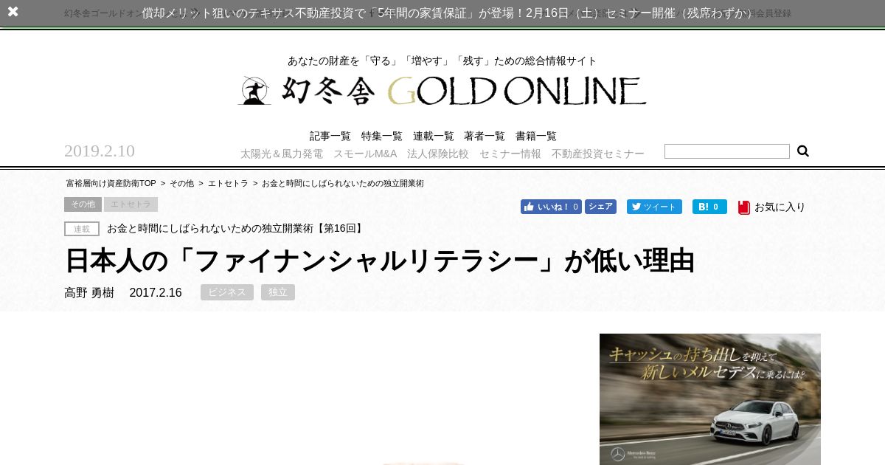The image size is (885, 465).
Task: Select the 独立 tag
Action: click(x=278, y=292)
